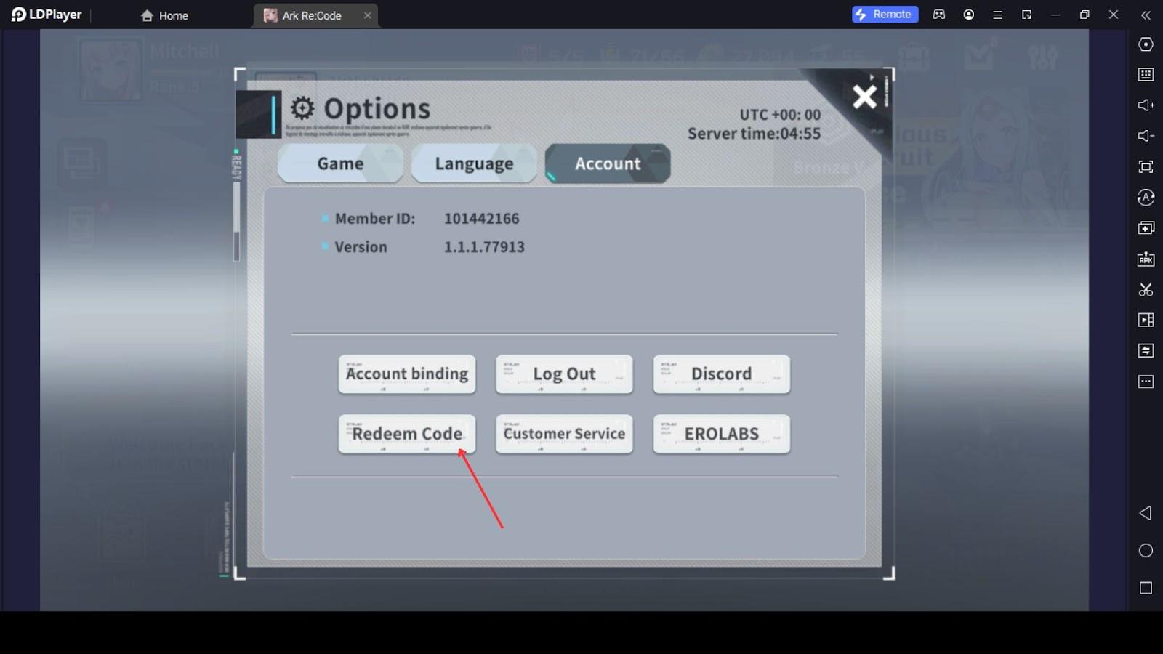
Task: Open the multi-instance add window icon
Action: (1146, 228)
